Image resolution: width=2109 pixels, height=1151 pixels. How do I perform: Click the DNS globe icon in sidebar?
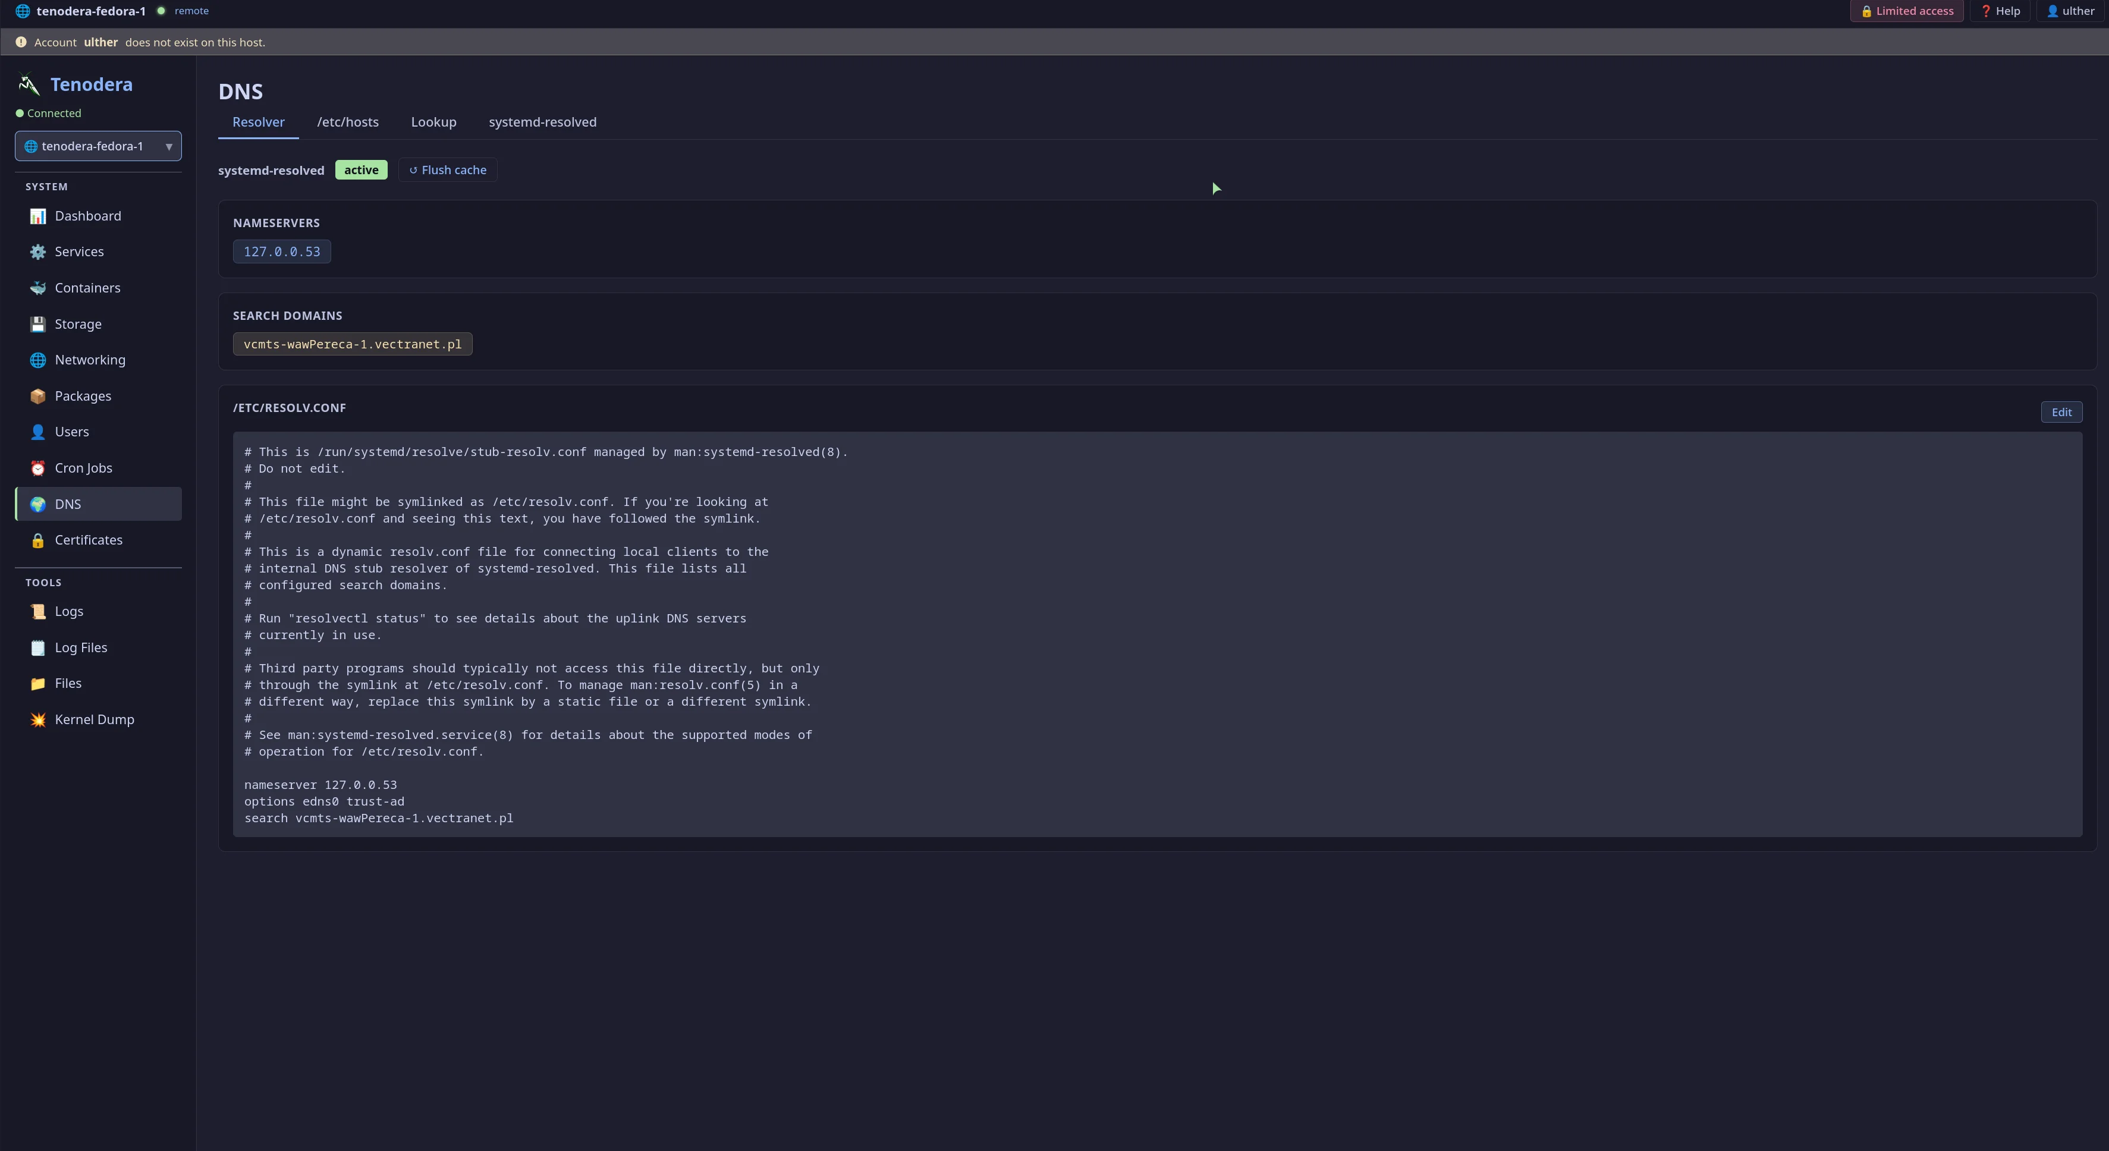coord(37,504)
